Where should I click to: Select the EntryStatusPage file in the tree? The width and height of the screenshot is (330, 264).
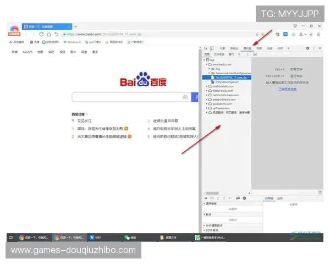[x=227, y=82]
